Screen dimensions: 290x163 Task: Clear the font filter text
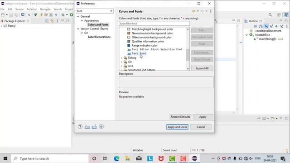click(x=111, y=11)
